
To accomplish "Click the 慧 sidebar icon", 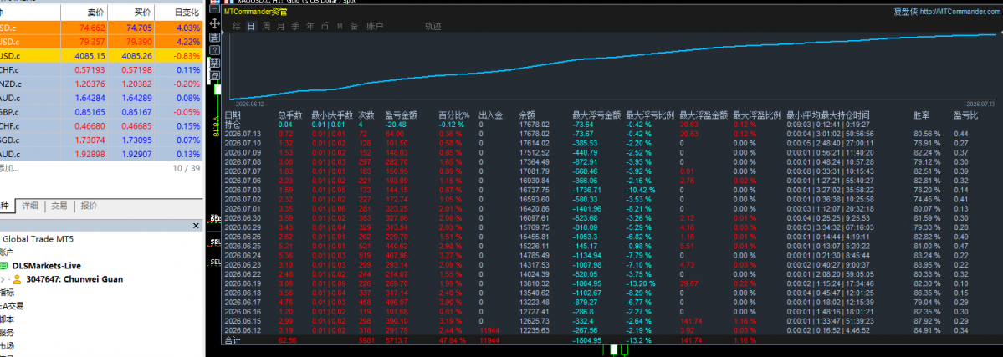I will point(215,63).
